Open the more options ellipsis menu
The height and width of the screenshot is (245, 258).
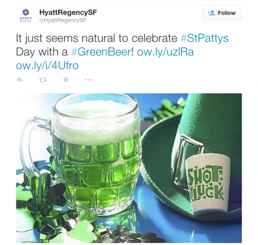(88, 80)
